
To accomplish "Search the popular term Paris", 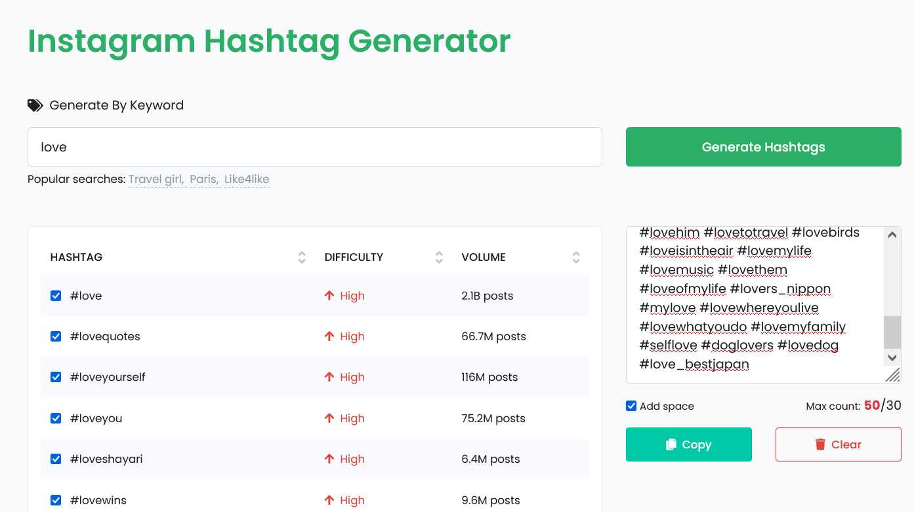I will coord(204,180).
